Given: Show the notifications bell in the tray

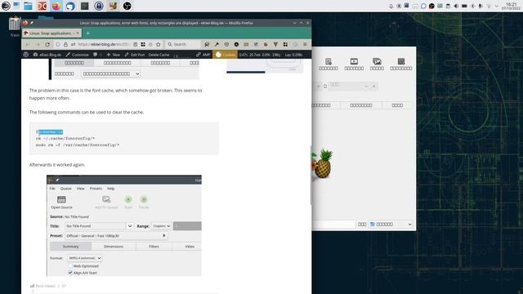Looking at the screenshot, I should (x=391, y=6).
